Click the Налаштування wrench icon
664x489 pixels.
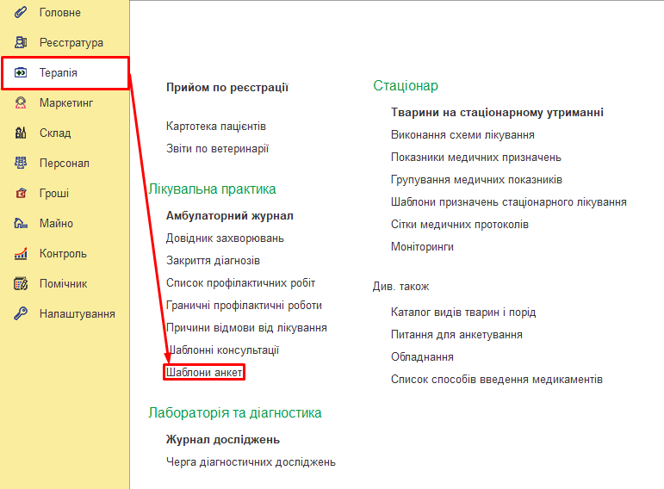pyautogui.click(x=21, y=313)
